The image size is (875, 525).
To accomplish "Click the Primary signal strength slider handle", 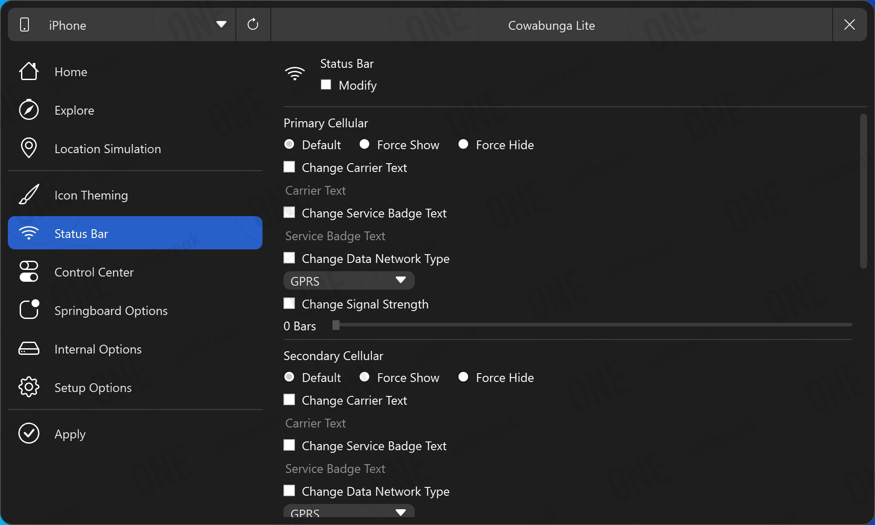I will (336, 325).
